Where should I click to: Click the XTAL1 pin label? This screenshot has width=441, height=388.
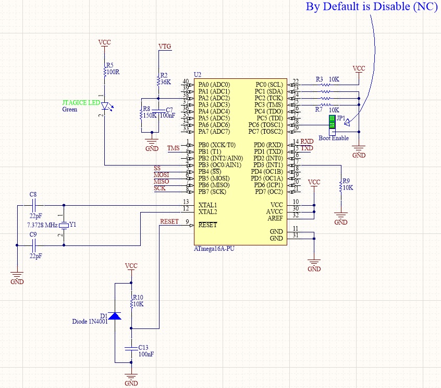tap(207, 205)
